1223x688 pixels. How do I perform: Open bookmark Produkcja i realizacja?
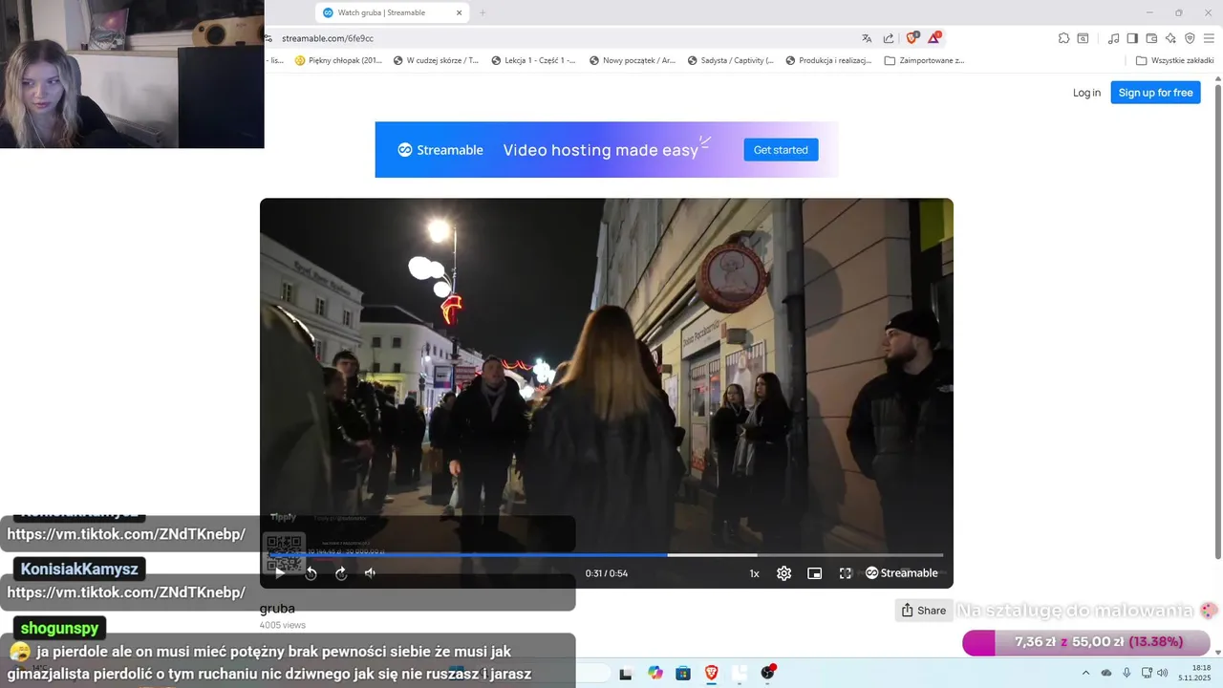[828, 60]
